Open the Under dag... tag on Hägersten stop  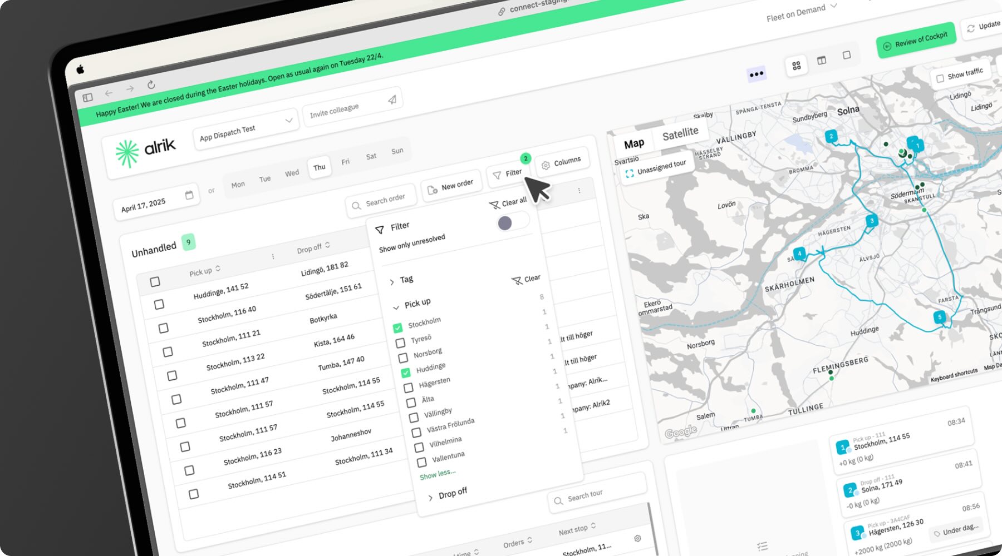956,529
